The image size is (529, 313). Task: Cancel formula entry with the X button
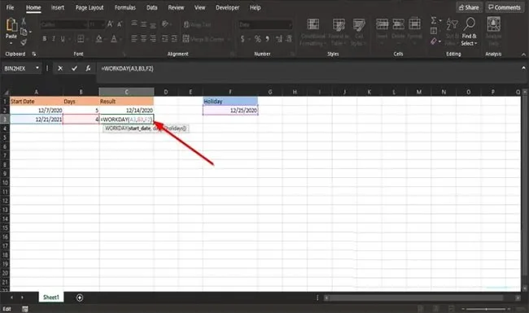click(60, 68)
